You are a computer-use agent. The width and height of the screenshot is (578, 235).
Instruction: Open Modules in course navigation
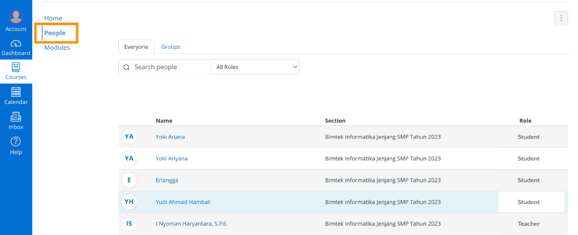[x=57, y=48]
